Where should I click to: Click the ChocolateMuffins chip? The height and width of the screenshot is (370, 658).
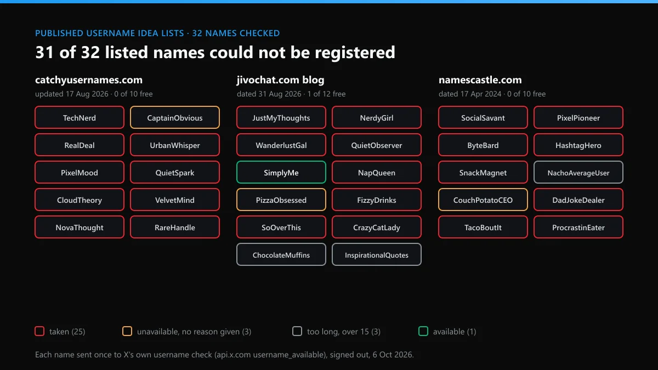(x=281, y=255)
